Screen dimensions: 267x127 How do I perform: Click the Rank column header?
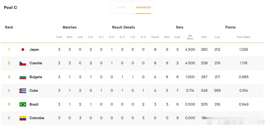9,27
